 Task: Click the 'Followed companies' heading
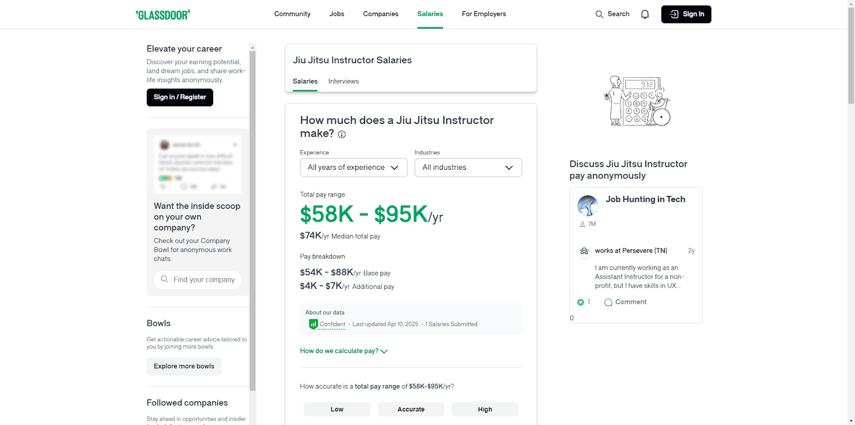click(x=187, y=403)
